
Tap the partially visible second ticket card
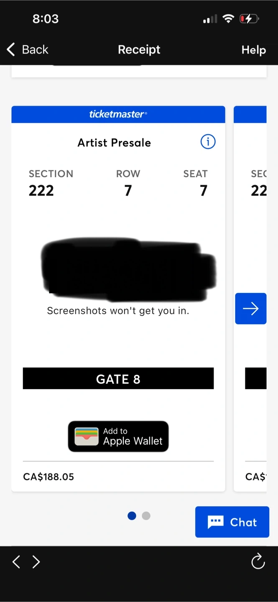[x=250, y=298]
